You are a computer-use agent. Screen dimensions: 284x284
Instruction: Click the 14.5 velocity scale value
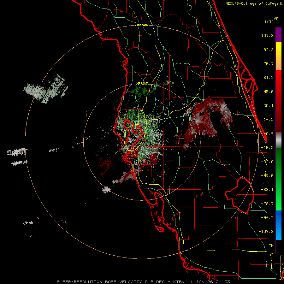coord(269,120)
